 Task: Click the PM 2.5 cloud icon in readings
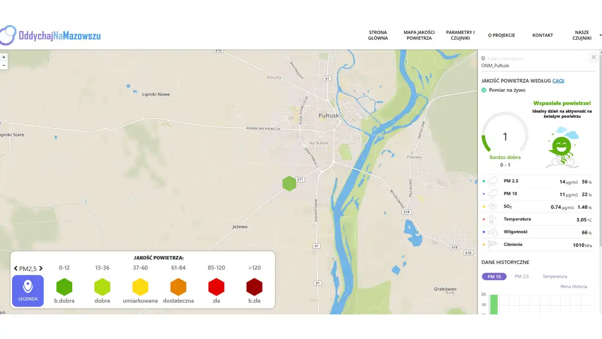pos(493,181)
